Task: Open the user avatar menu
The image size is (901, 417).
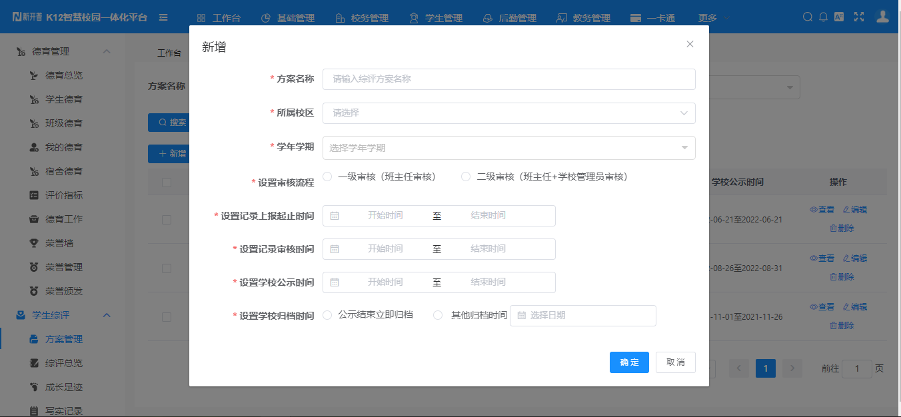Action: 882,15
